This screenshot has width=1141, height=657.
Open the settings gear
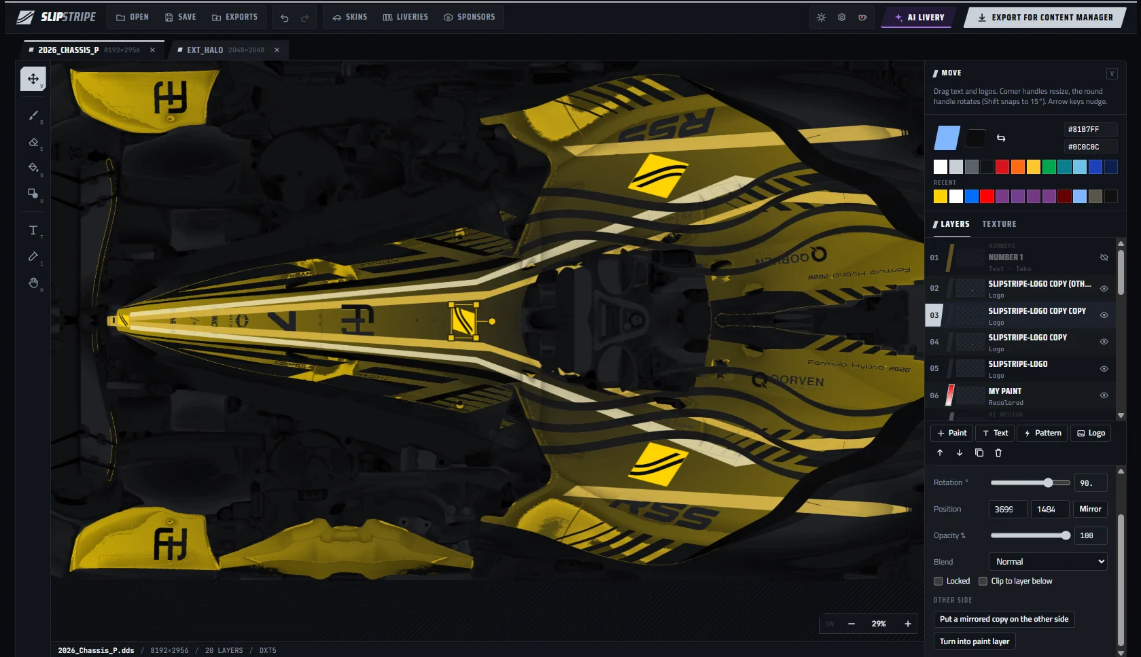pyautogui.click(x=841, y=18)
